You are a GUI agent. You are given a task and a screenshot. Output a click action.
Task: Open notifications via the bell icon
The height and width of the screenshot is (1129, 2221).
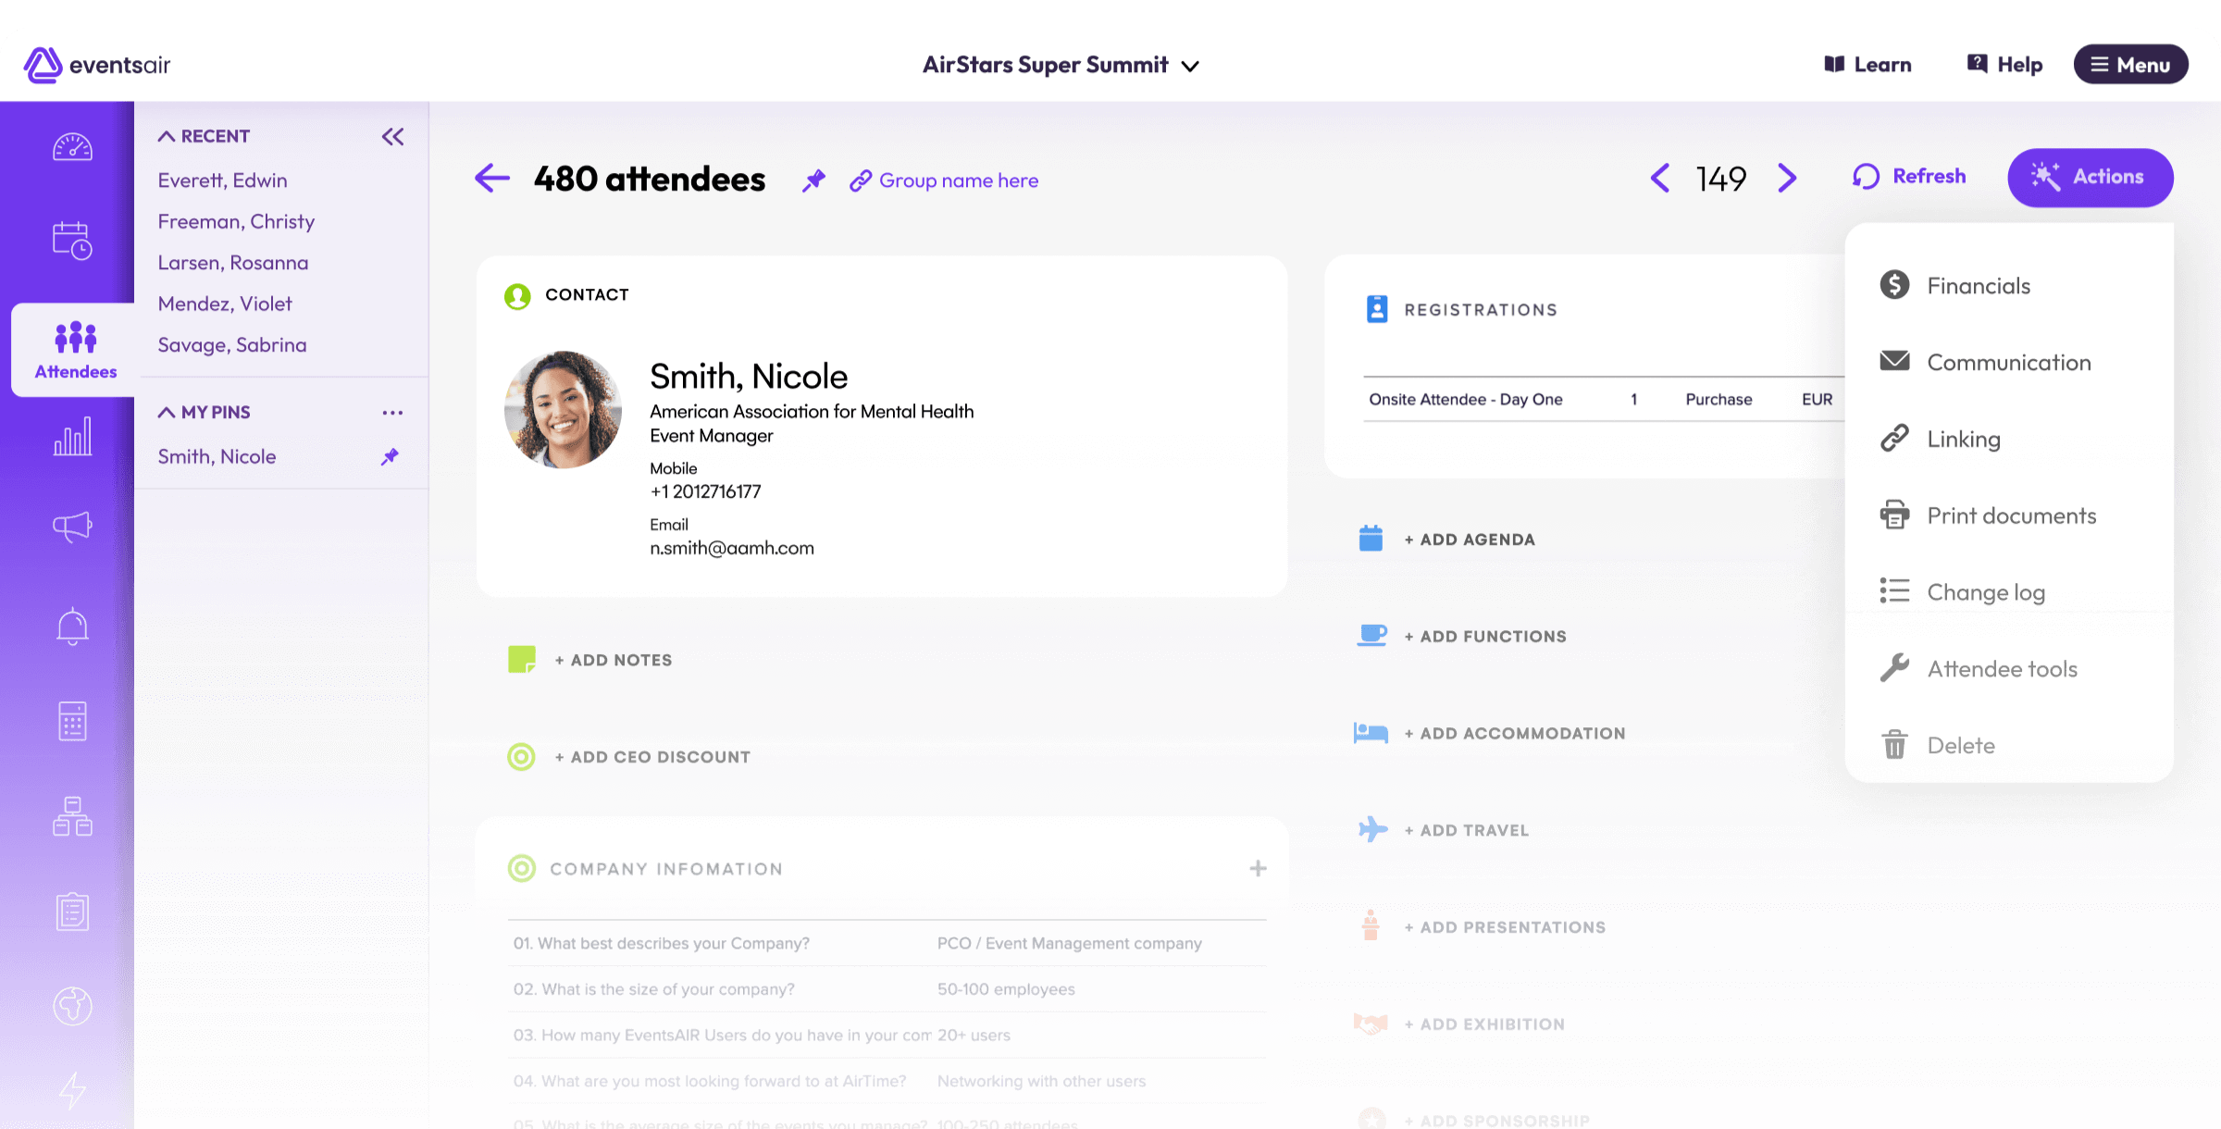pyautogui.click(x=72, y=626)
